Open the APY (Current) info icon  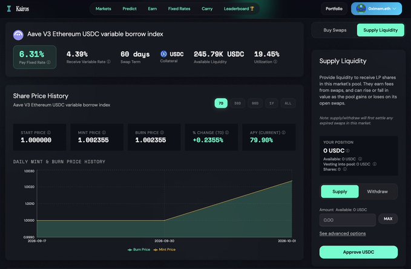283,132
